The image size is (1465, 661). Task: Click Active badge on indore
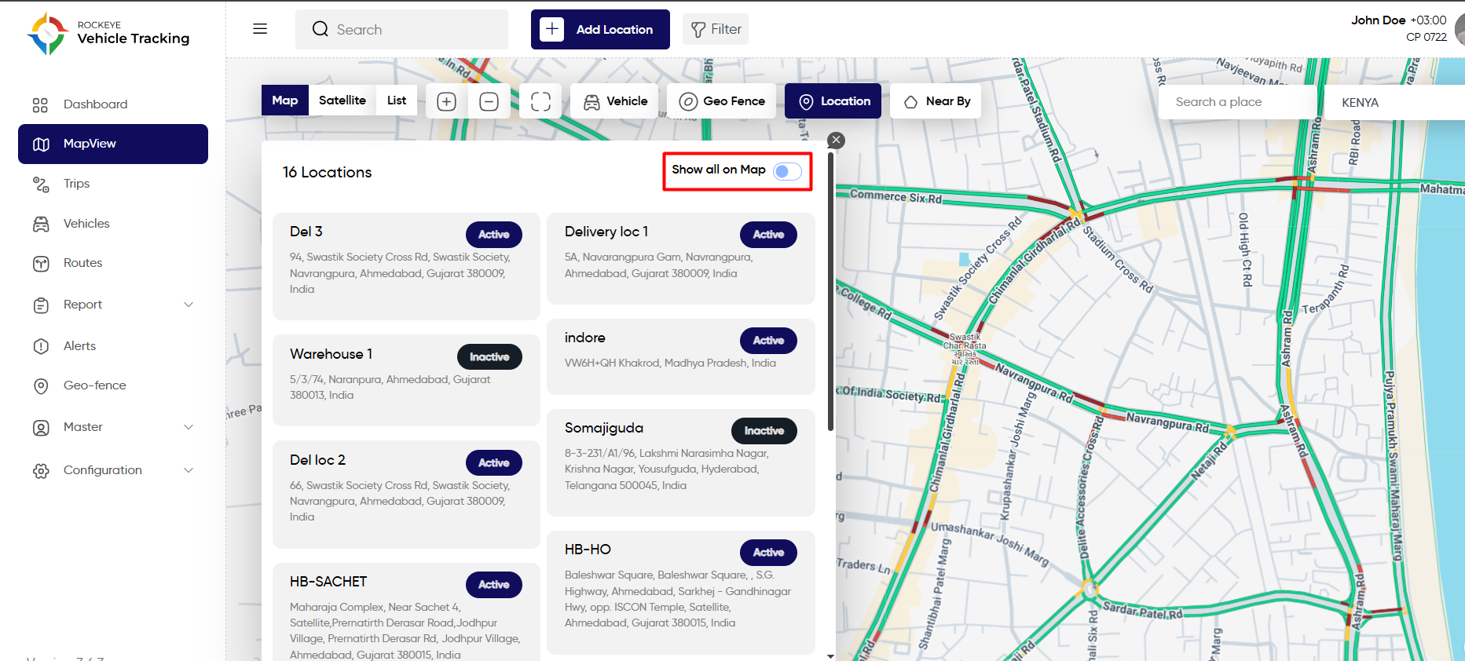click(x=768, y=341)
